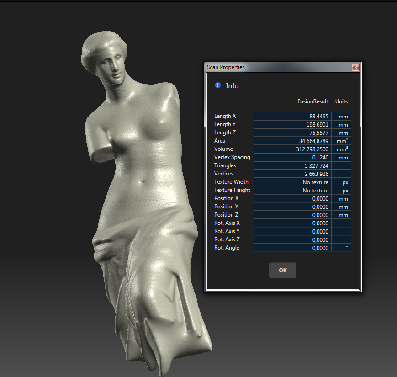The height and width of the screenshot is (377, 397).
Task: Select the Vertex Spacing value 0,1240
Action: pos(293,158)
